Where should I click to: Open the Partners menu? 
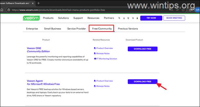(109, 18)
